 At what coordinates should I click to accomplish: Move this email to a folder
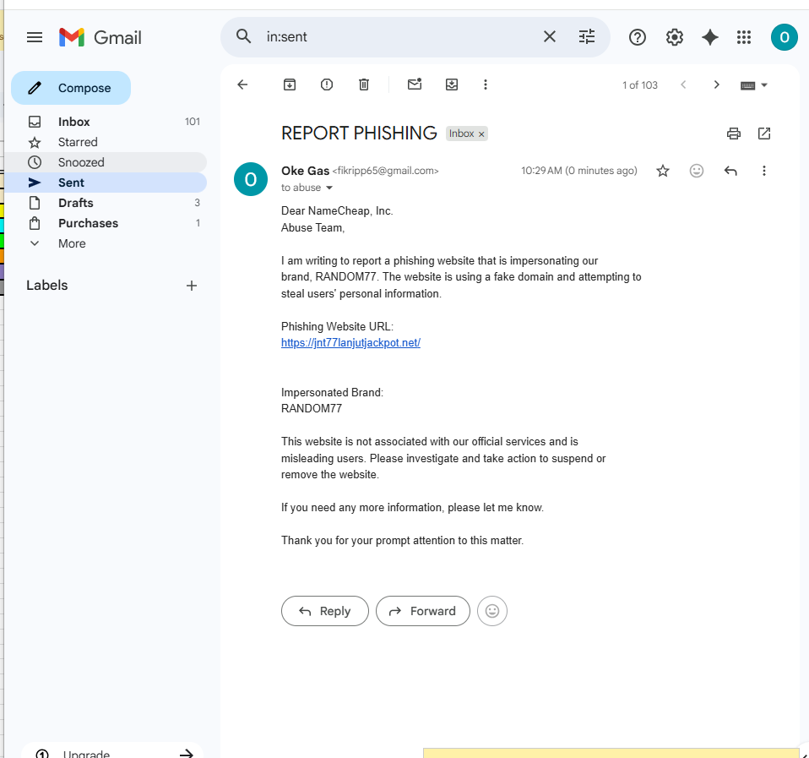pyautogui.click(x=452, y=85)
